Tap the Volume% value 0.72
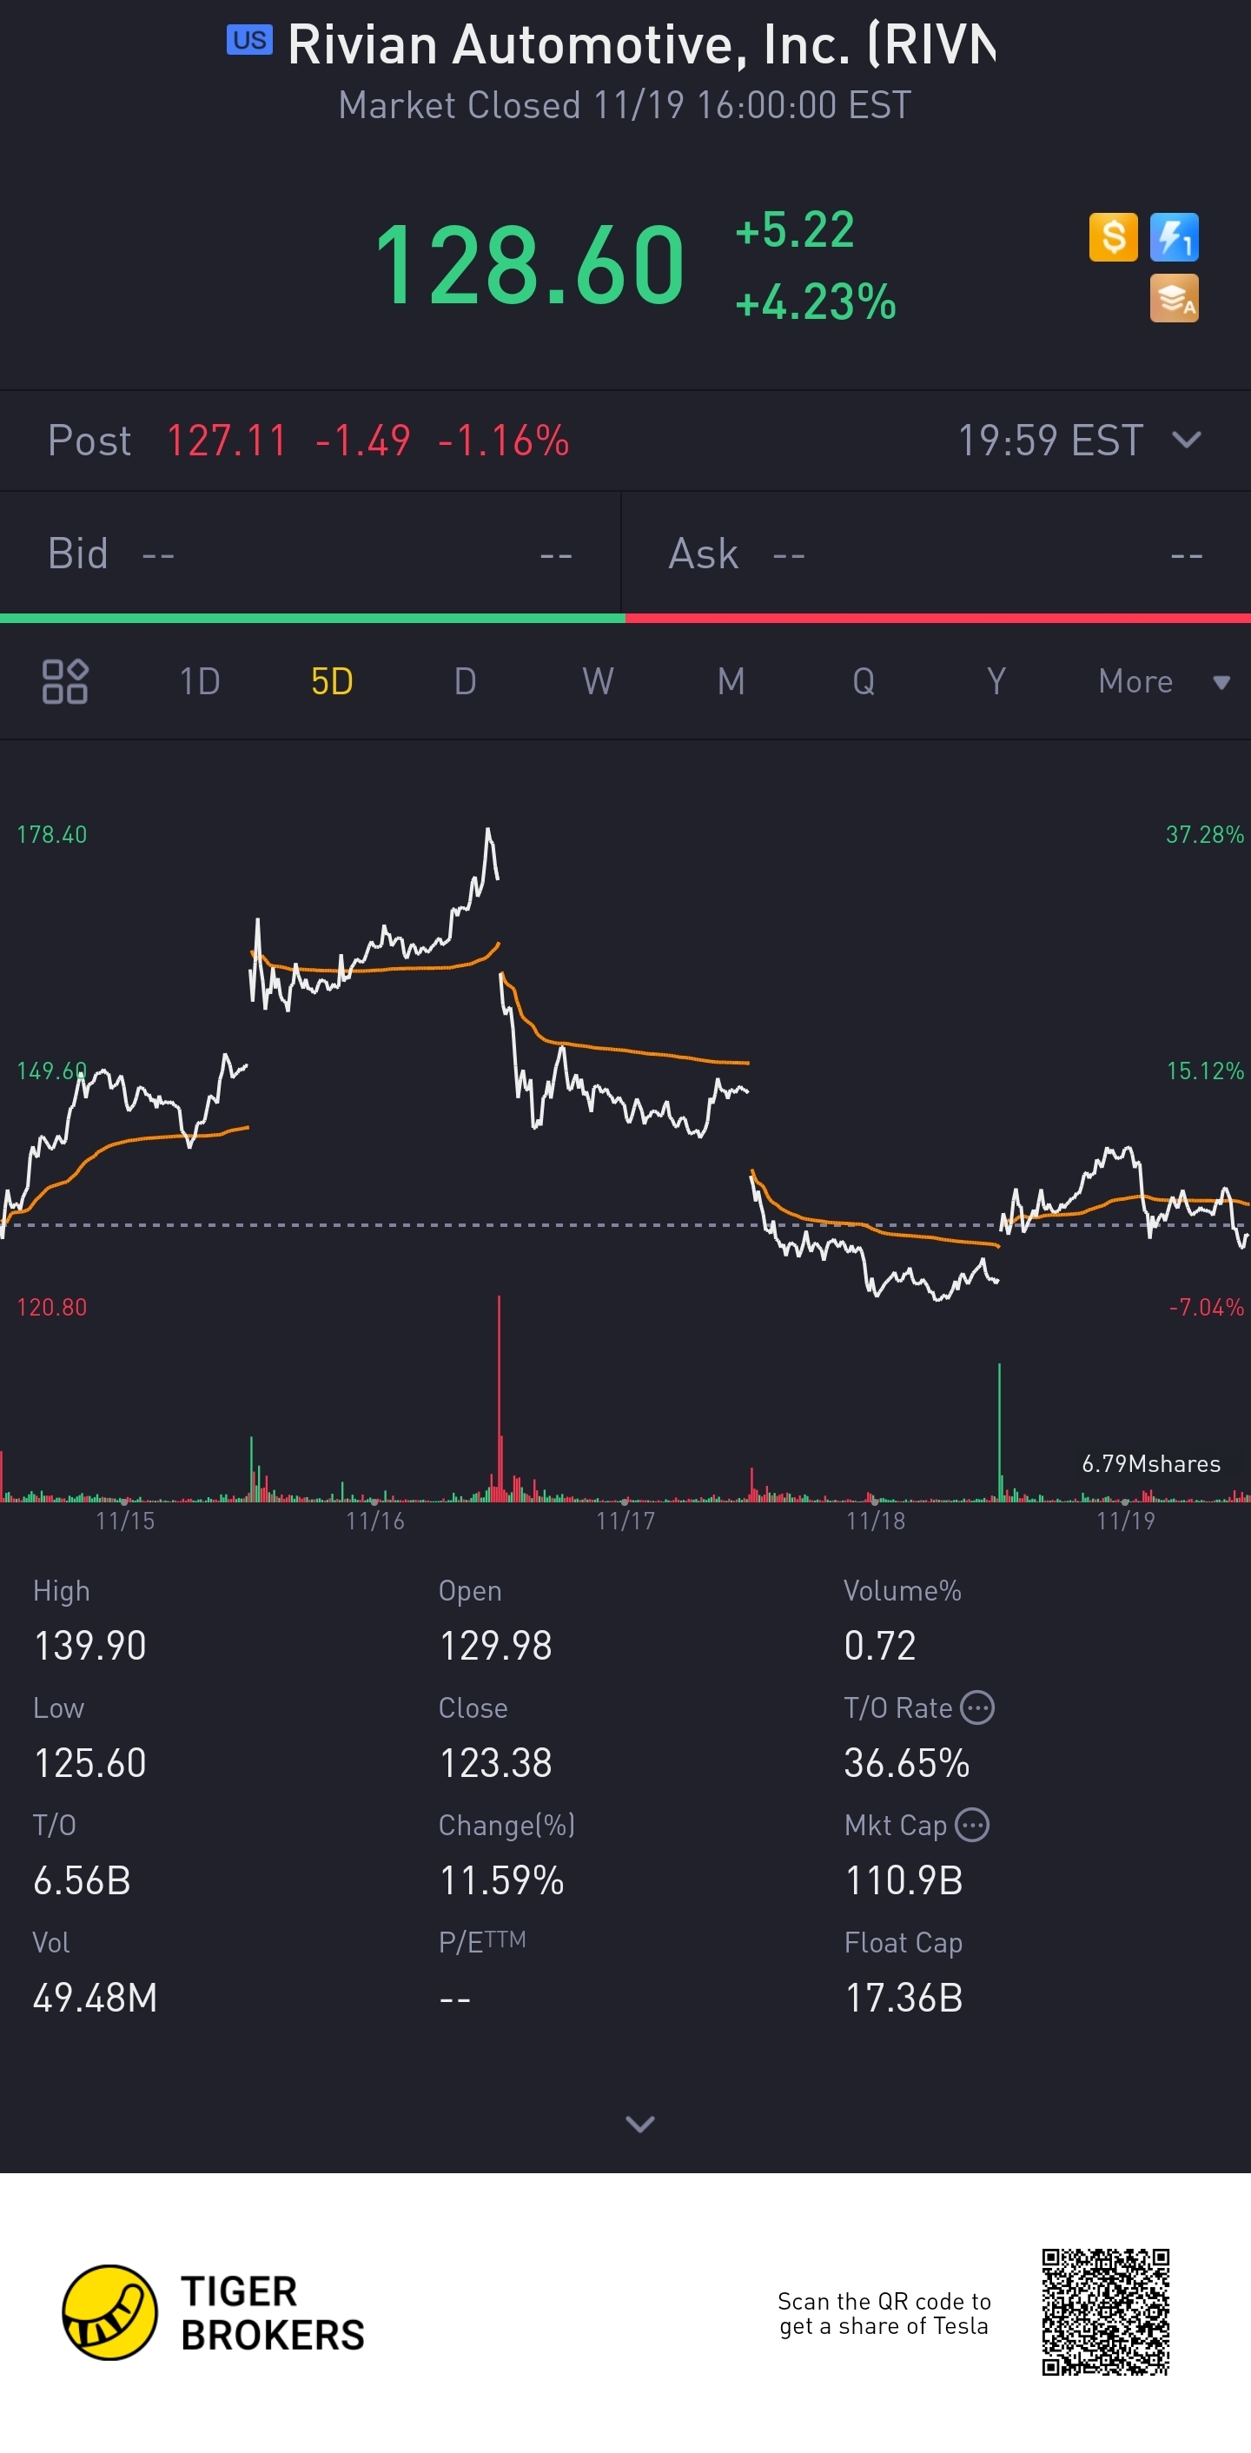The height and width of the screenshot is (2453, 1251). point(880,1646)
